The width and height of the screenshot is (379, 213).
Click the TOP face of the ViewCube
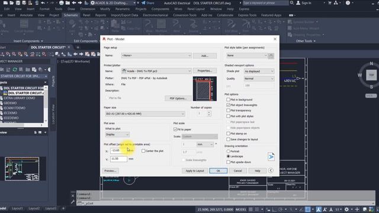(371, 75)
